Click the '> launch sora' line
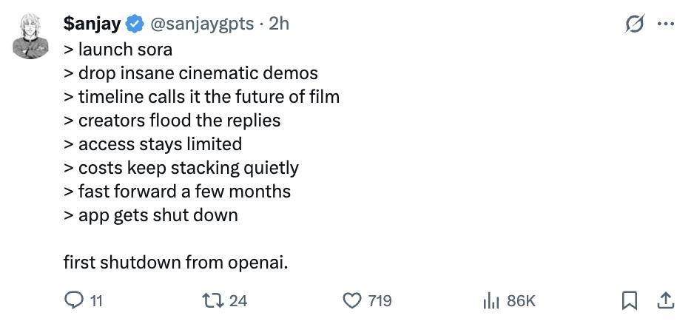 click(x=118, y=50)
